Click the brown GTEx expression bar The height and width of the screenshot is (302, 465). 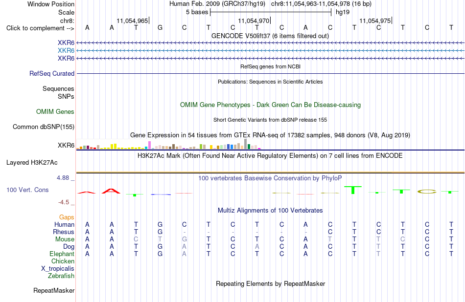(x=173, y=146)
